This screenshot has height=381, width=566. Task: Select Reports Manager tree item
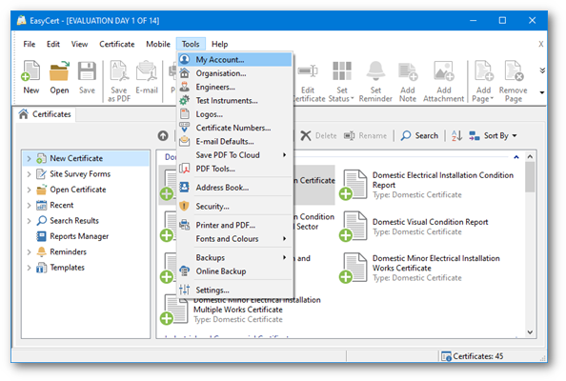tap(72, 236)
